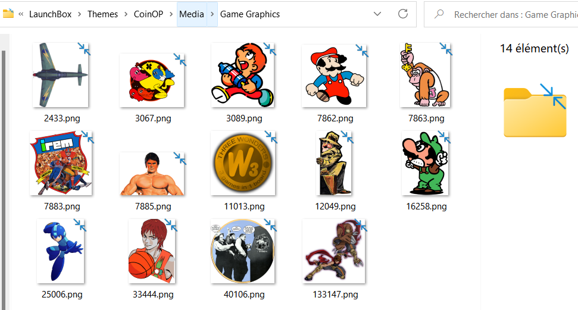This screenshot has width=578, height=310.
Task: Click the file name 2433.png
Action: [x=62, y=118]
